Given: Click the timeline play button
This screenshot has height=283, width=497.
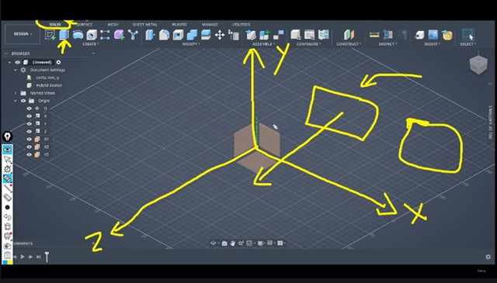Looking at the screenshot, I should click(23, 257).
